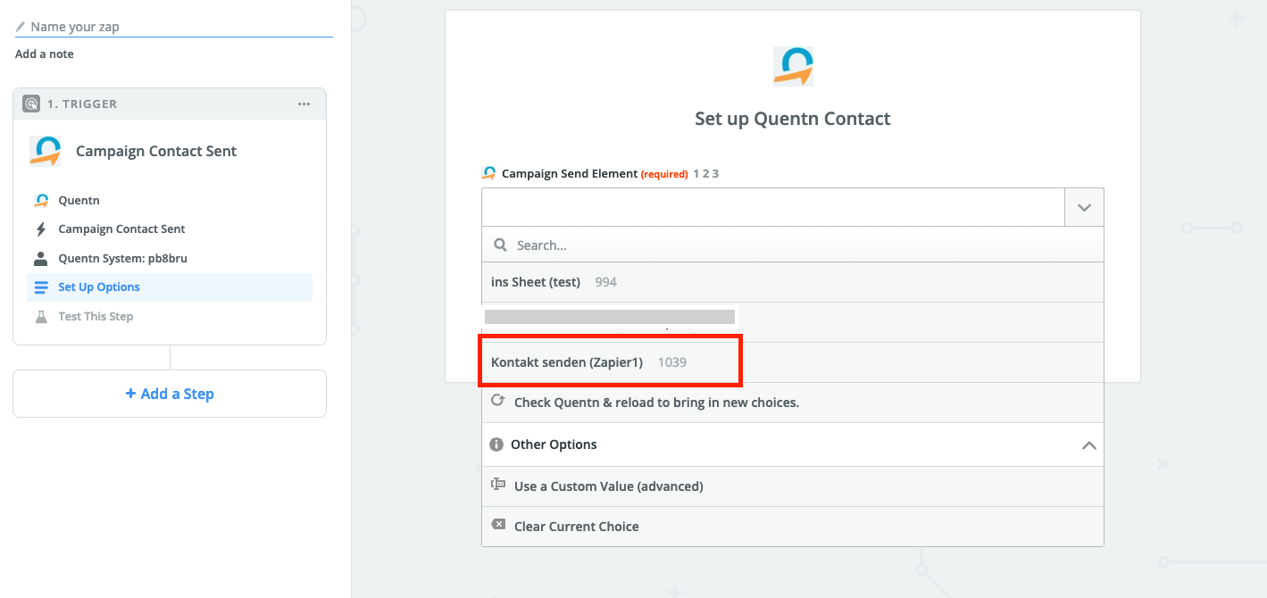Collapse the Other Options section
The height and width of the screenshot is (598, 1267).
1088,444
